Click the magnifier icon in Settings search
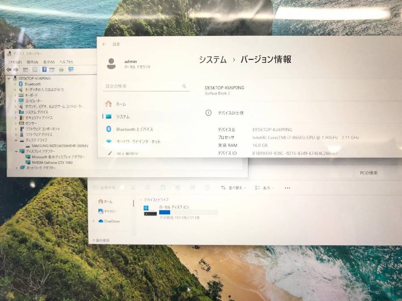Screen dimensions: 402x301 click(184, 86)
